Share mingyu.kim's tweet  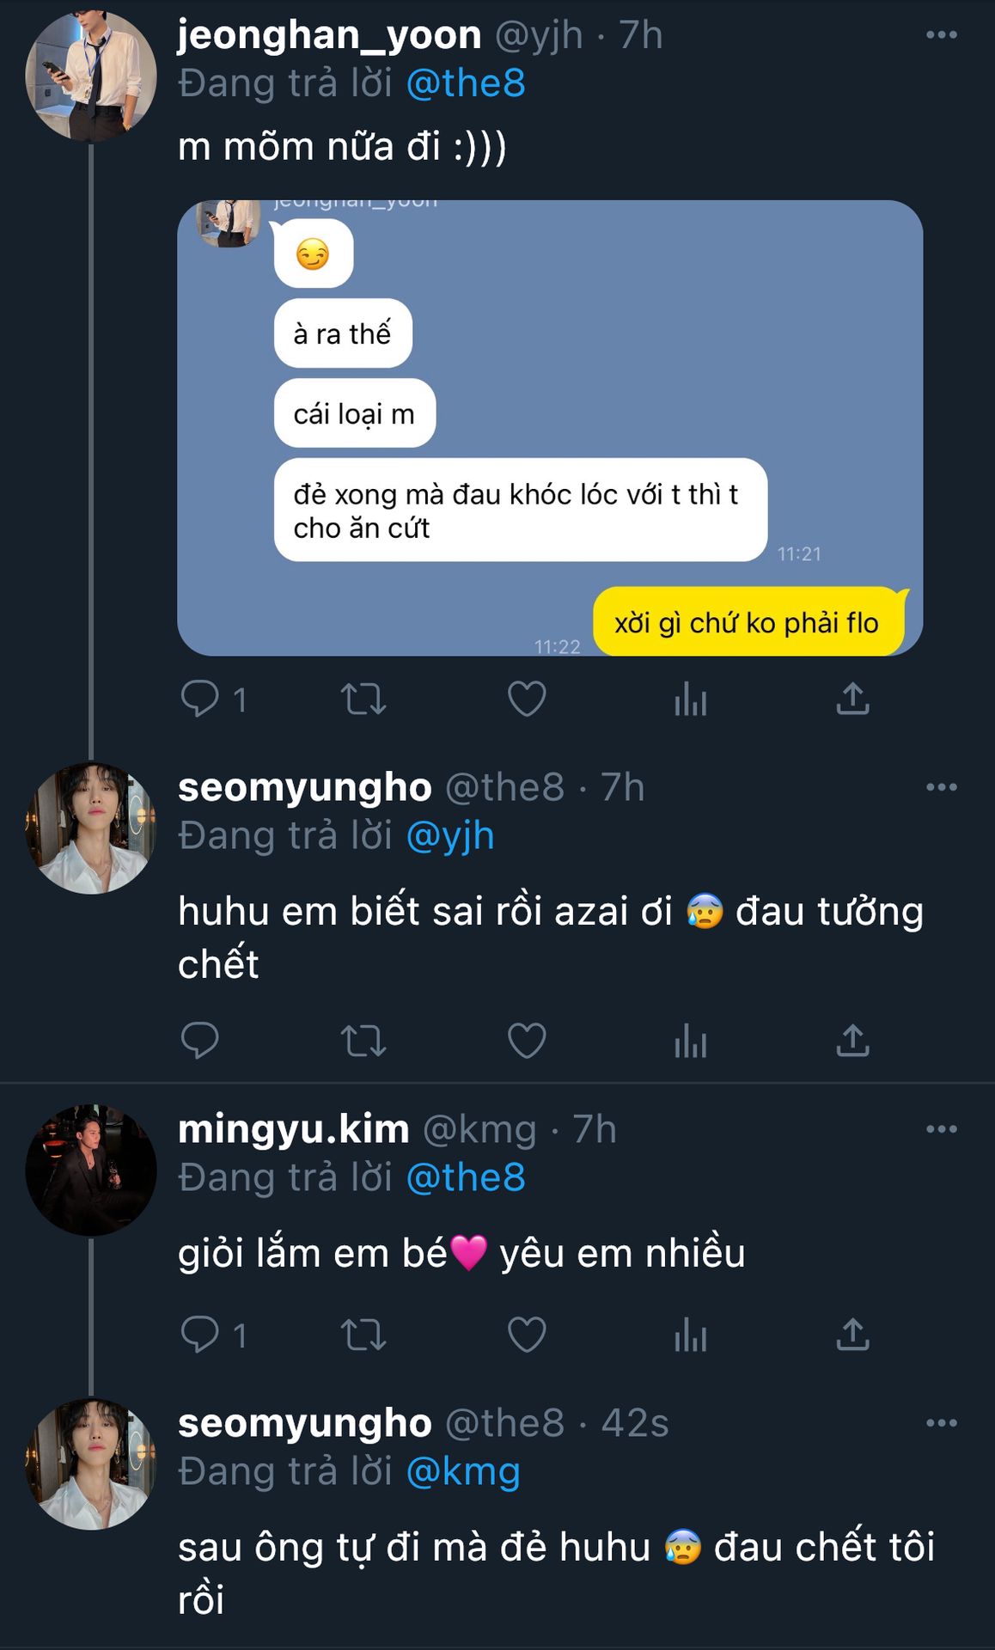pyautogui.click(x=852, y=1335)
